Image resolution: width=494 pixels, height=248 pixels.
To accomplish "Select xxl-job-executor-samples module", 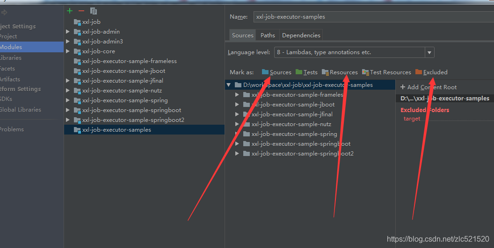I will [144, 130].
